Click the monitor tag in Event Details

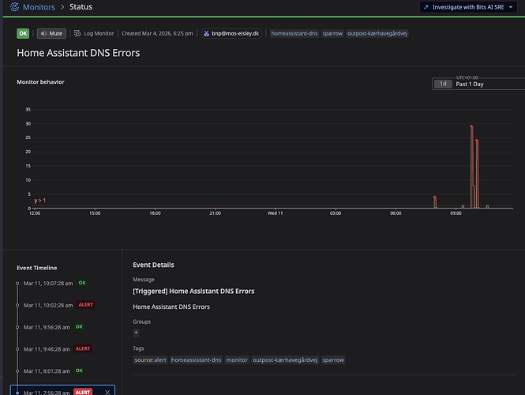point(237,359)
